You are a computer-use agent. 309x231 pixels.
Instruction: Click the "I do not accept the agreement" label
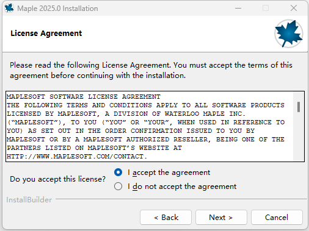(182, 187)
